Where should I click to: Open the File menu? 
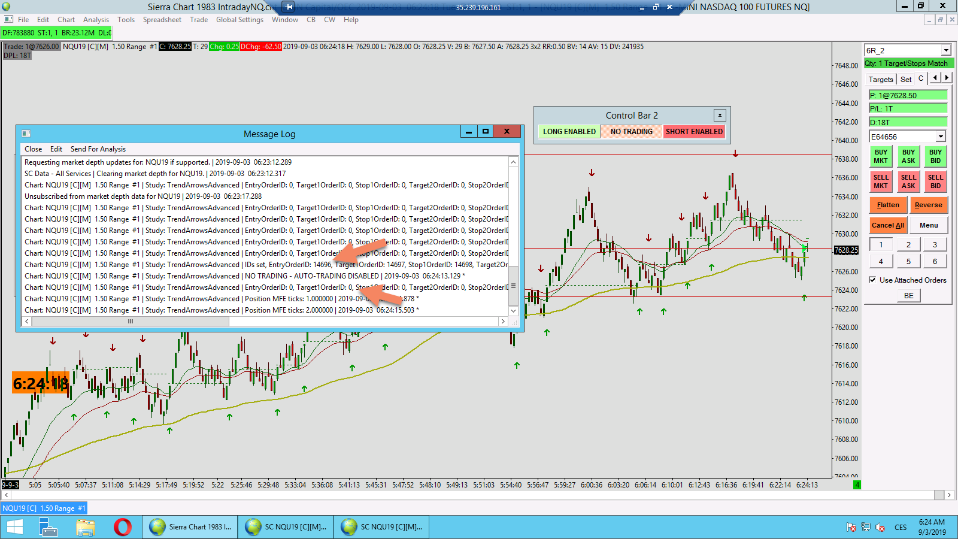23,20
